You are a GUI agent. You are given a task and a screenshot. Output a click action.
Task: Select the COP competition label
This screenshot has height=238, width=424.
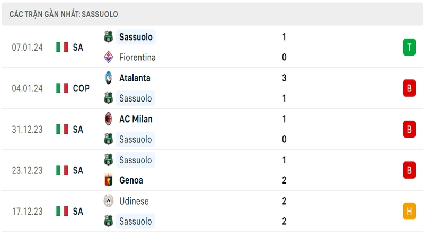[81, 88]
